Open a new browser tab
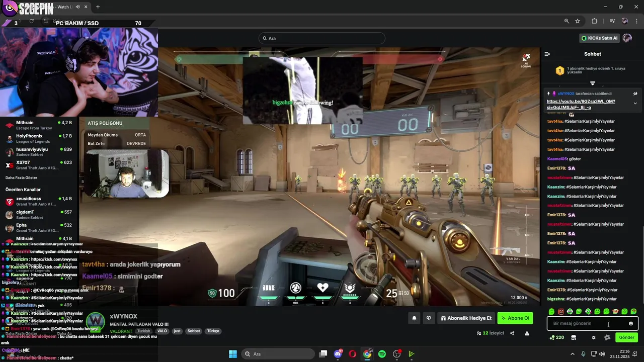Image resolution: width=644 pixels, height=362 pixels. click(98, 7)
